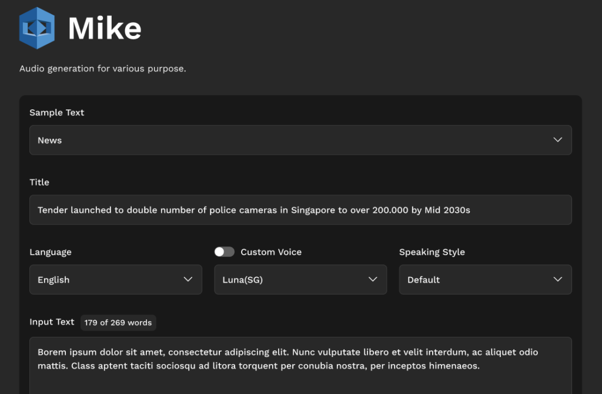Click the Custom Voice label text
The image size is (602, 394).
pyautogui.click(x=271, y=252)
